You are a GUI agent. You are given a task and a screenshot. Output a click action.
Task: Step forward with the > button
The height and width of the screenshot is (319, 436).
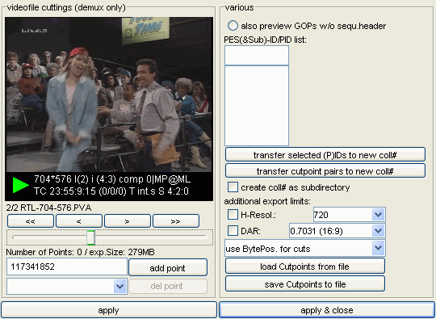click(x=128, y=221)
